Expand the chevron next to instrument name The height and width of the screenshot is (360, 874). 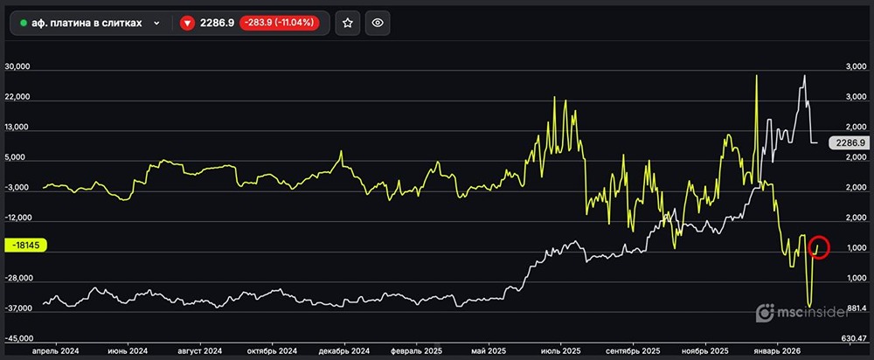[156, 24]
